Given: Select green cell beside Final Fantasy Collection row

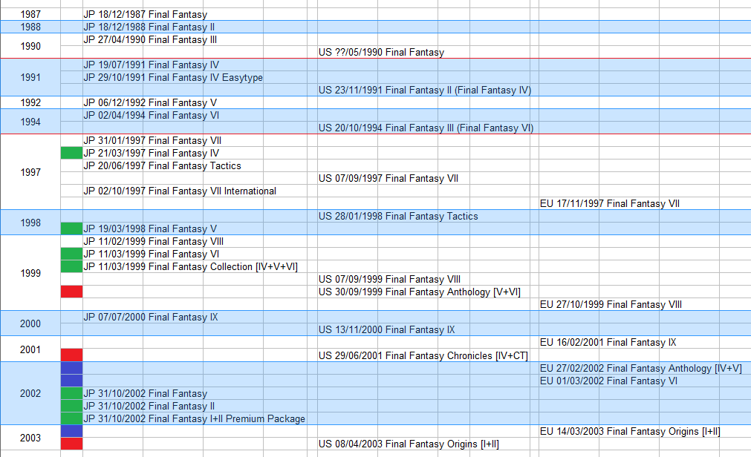Looking at the screenshot, I should tap(72, 266).
